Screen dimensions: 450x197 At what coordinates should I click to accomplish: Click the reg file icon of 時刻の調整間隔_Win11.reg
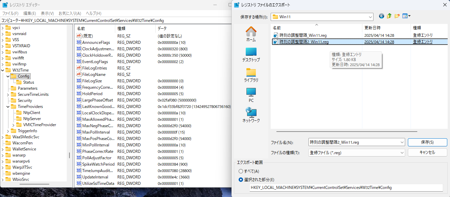276,35
